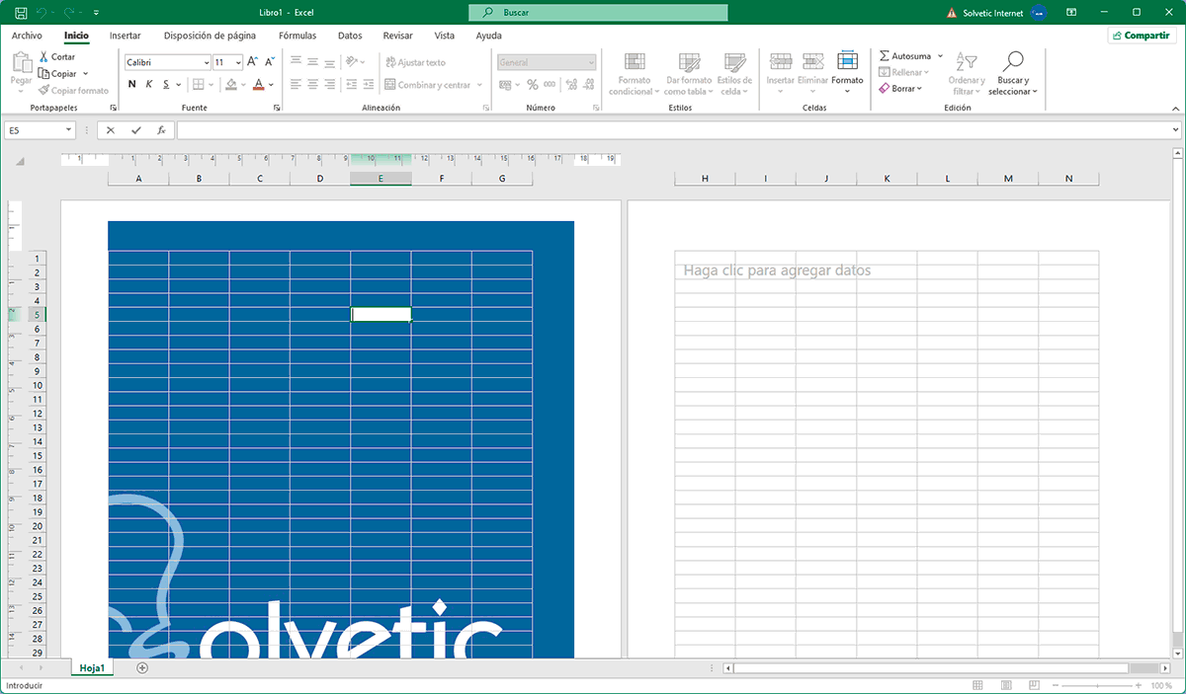
Task: Click the font color A icon
Action: click(x=258, y=85)
